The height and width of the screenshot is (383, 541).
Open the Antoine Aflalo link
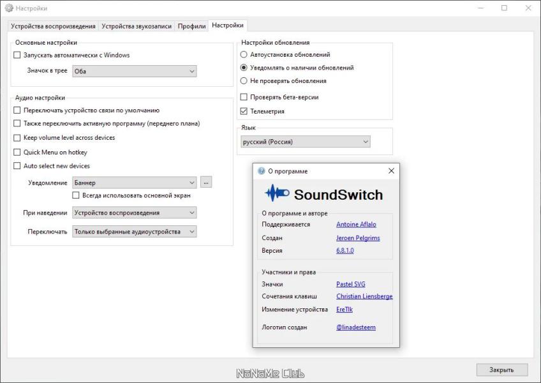(x=356, y=224)
